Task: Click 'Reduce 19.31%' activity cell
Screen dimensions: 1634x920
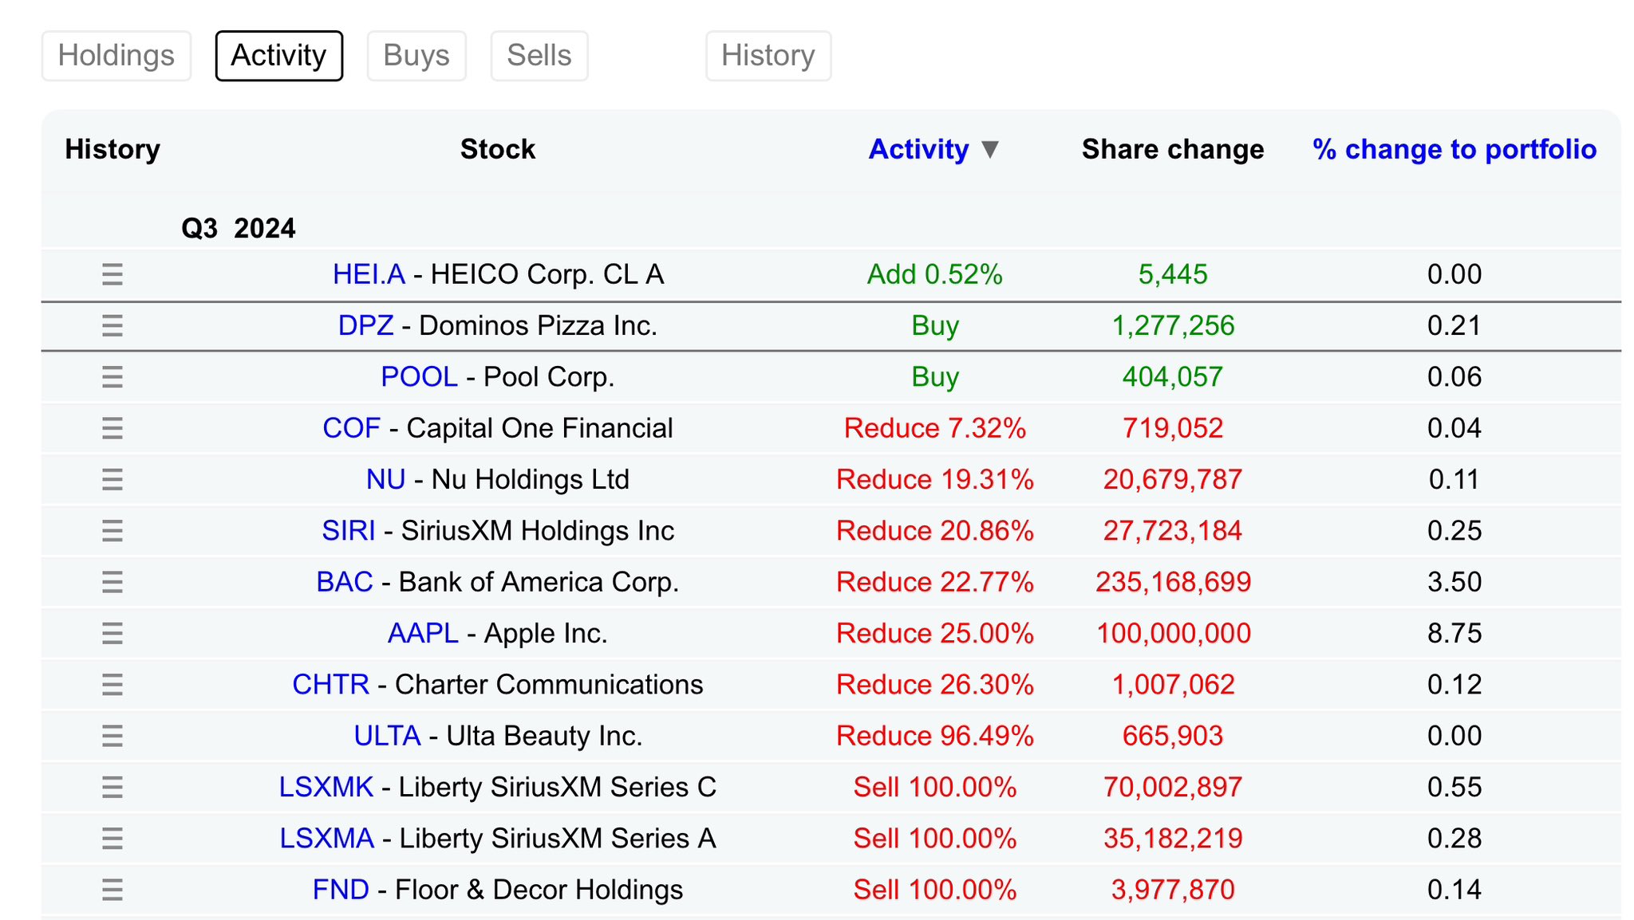Action: [935, 479]
